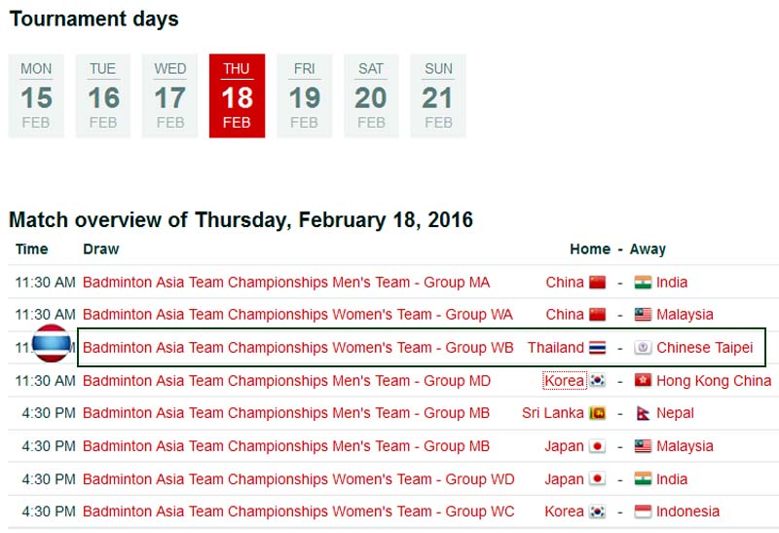
Task: Click the Korea team link in Group MD
Action: click(565, 381)
